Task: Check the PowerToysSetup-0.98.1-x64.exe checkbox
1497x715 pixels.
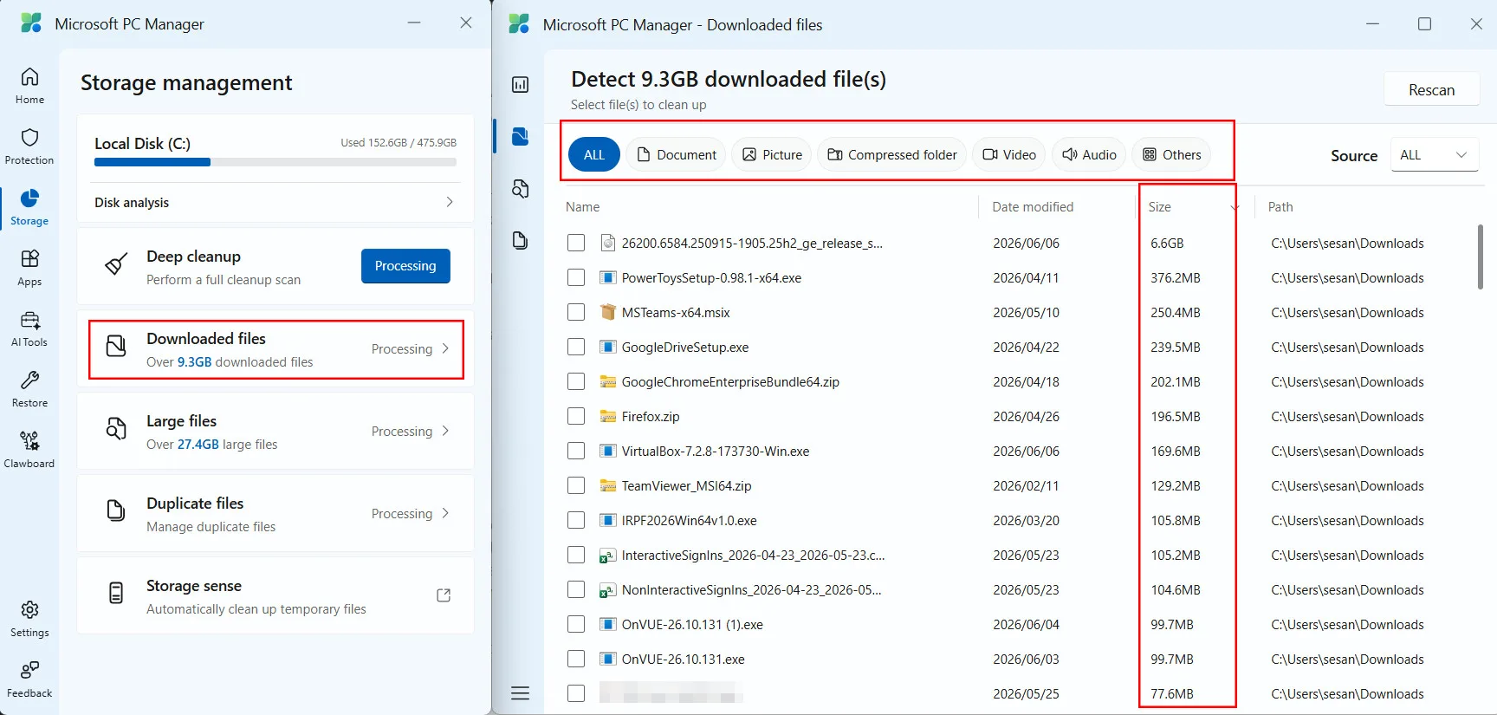Action: pos(576,277)
